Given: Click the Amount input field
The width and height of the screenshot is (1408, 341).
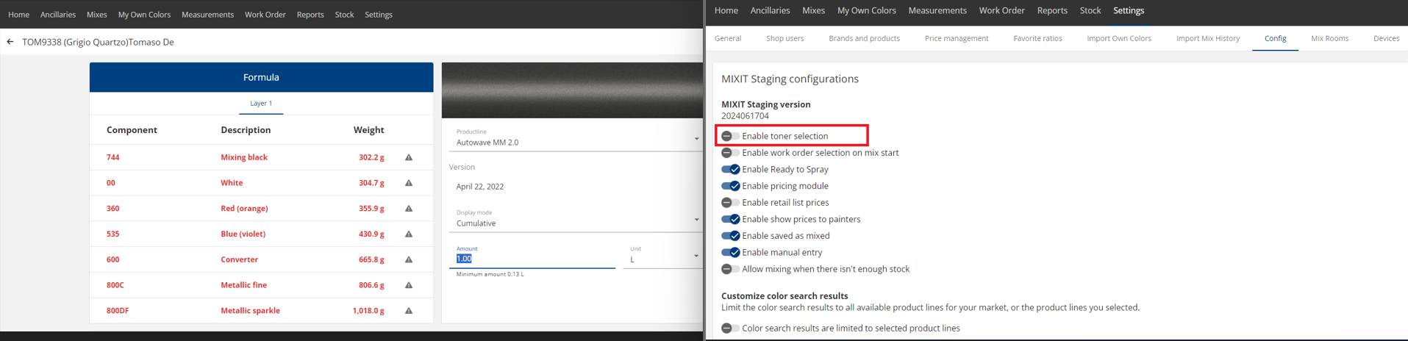Looking at the screenshot, I should (x=532, y=259).
